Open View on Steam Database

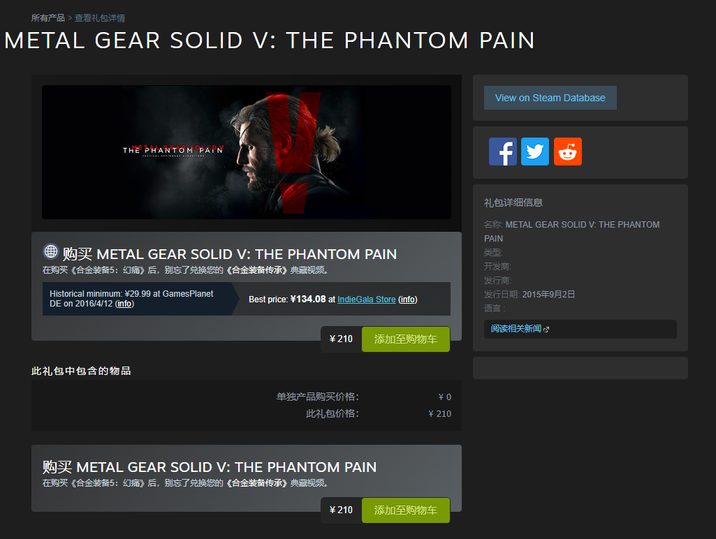550,98
